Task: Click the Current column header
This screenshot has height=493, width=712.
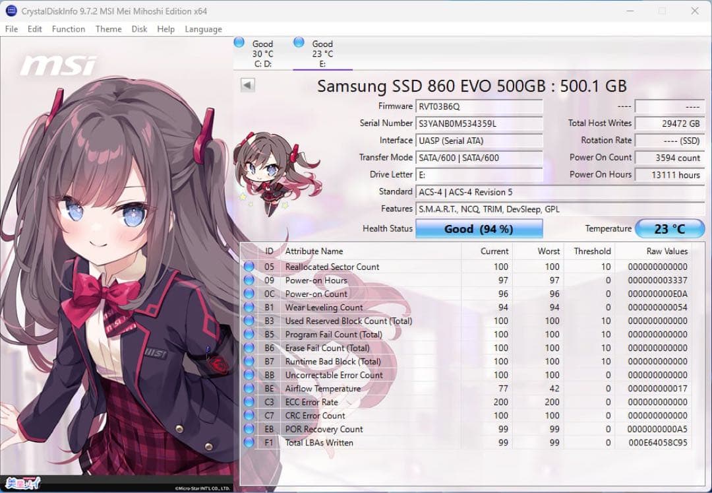Action: point(494,251)
